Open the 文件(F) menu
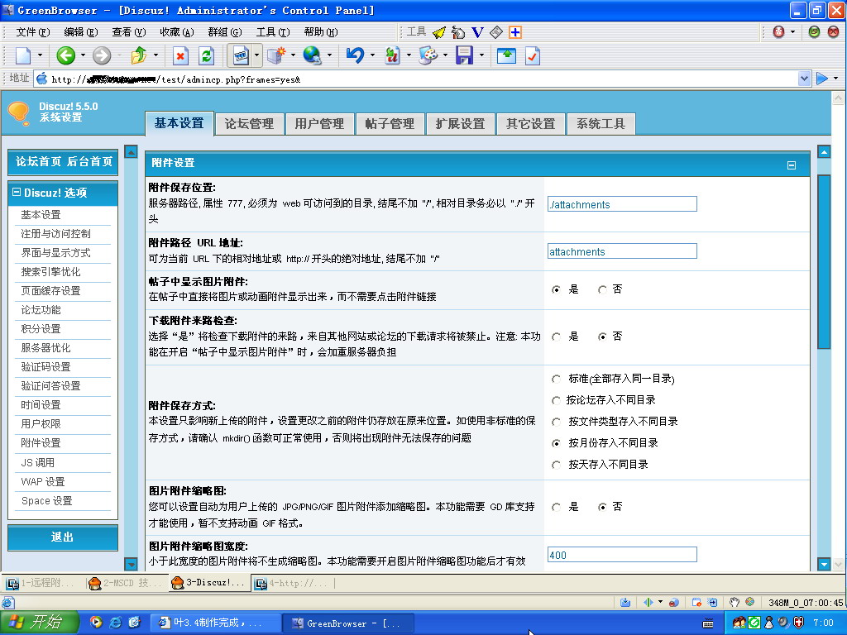Screen dimensions: 847x635 pos(32,32)
